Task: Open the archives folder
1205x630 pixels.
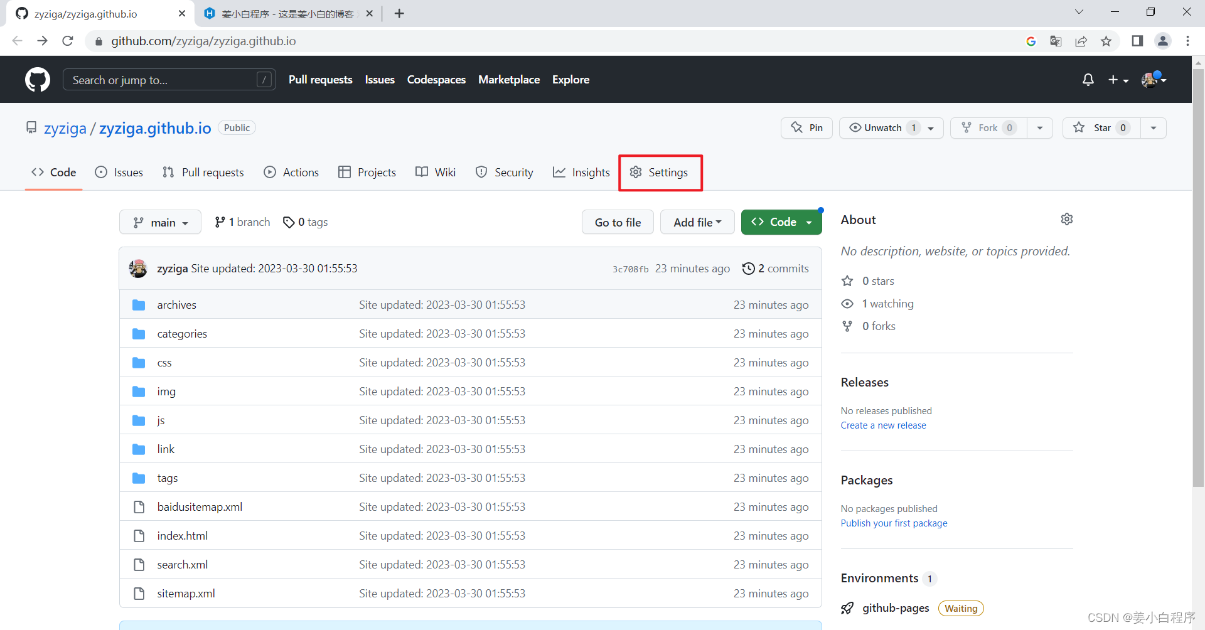Action: [176, 305]
